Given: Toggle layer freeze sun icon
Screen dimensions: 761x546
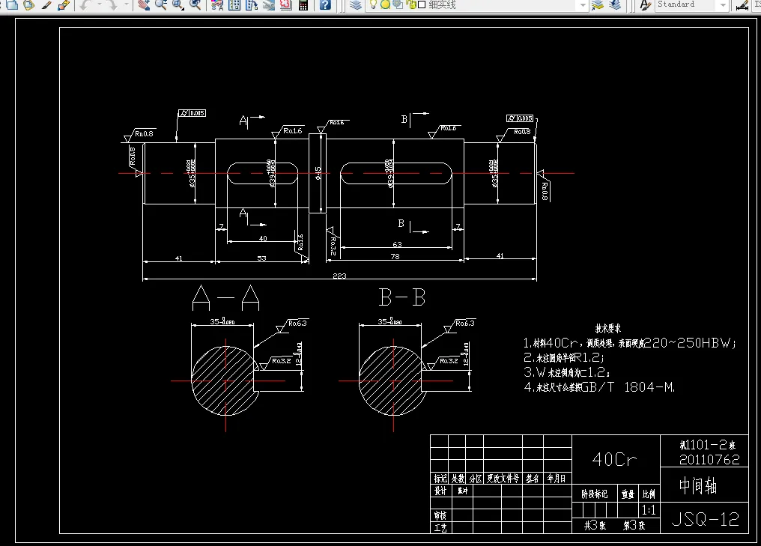Looking at the screenshot, I should (x=385, y=4).
